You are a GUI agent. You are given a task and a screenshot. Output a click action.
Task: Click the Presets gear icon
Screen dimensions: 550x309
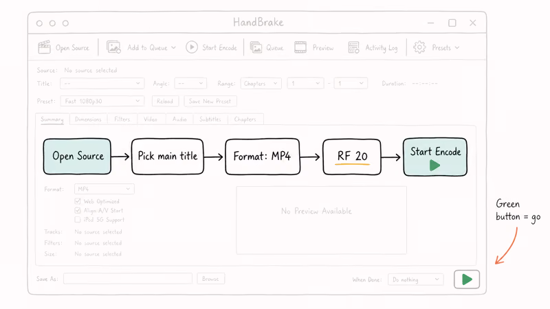pyautogui.click(x=419, y=47)
